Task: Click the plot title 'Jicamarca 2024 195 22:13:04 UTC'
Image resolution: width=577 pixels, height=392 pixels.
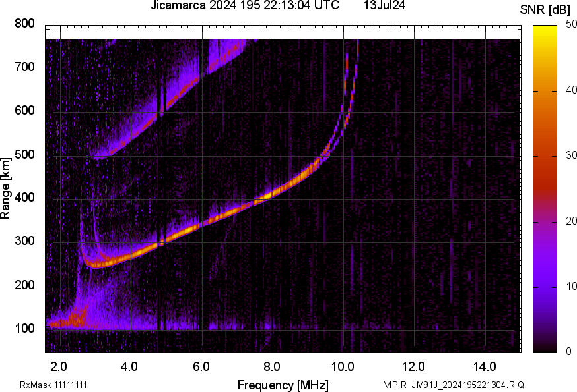Action: point(245,5)
